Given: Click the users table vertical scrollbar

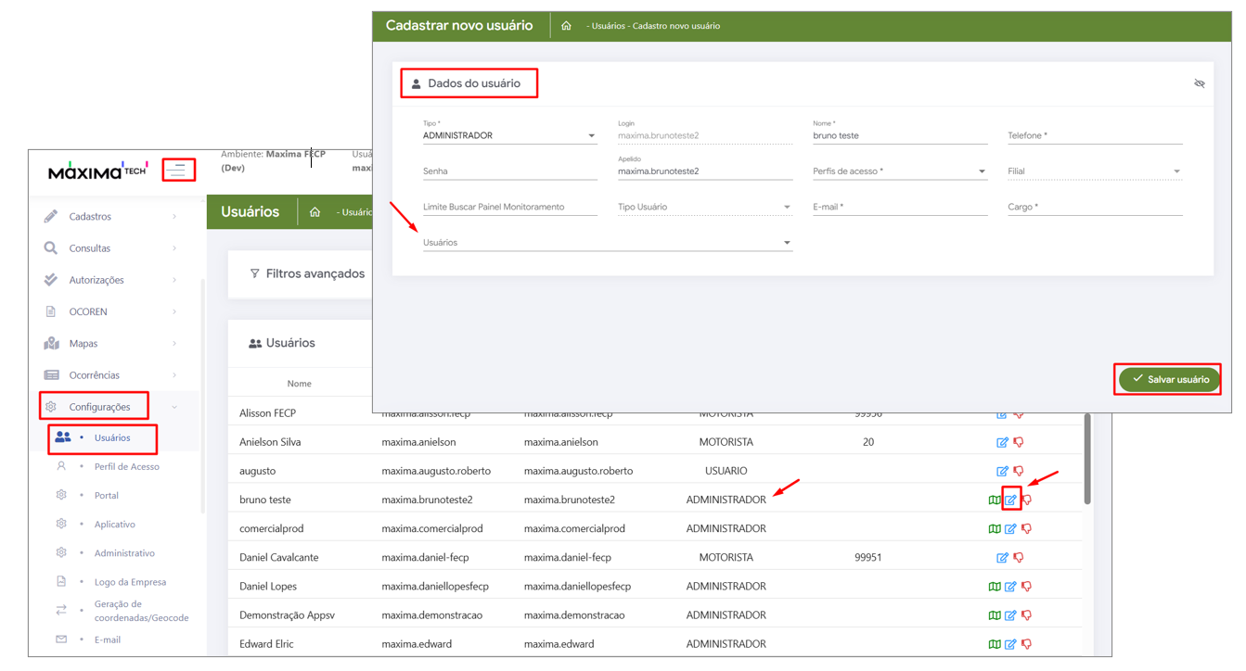Looking at the screenshot, I should click(1086, 460).
